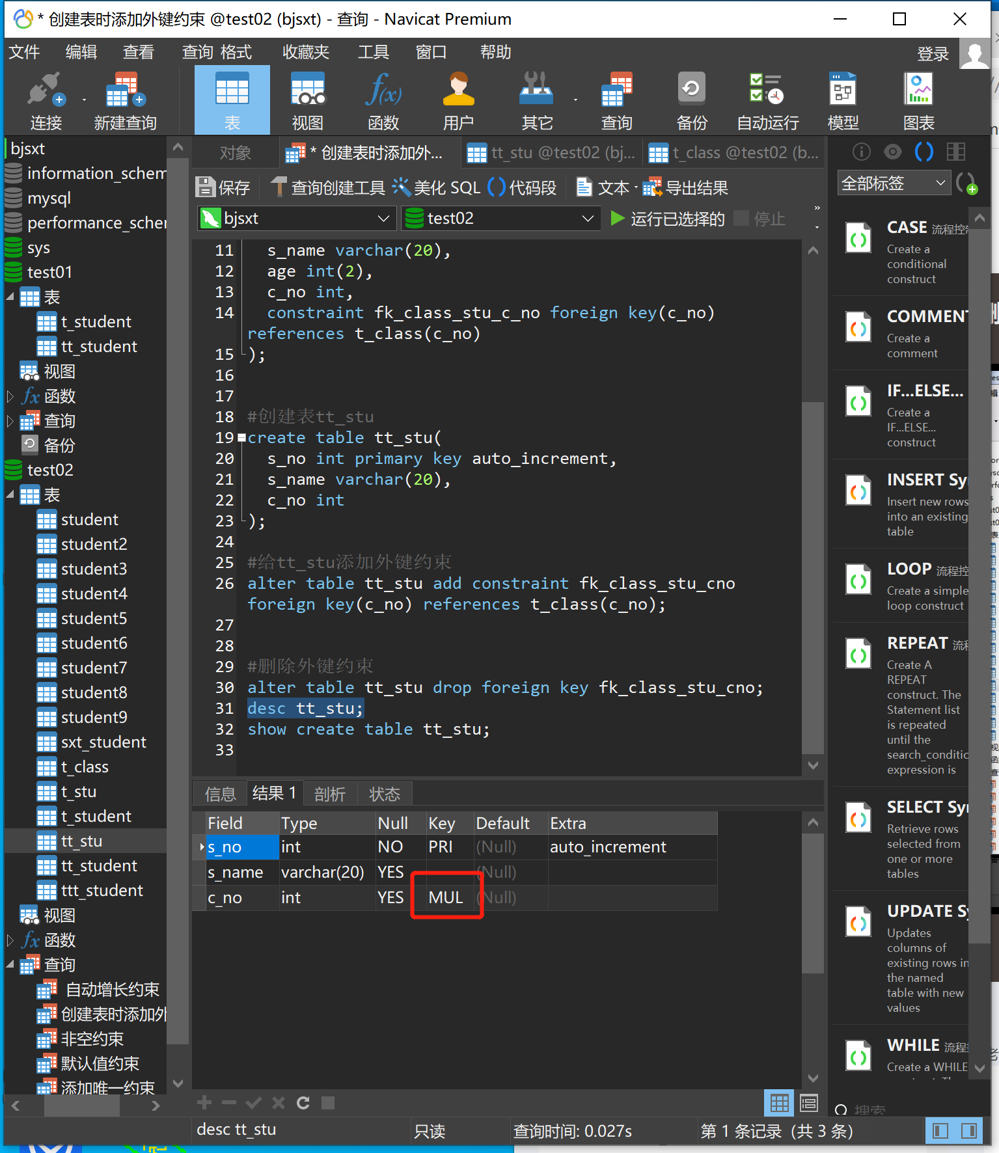This screenshot has height=1153, width=999.
Task: Click the navigation tree horizontal scrollbar
Action: click(82, 1105)
